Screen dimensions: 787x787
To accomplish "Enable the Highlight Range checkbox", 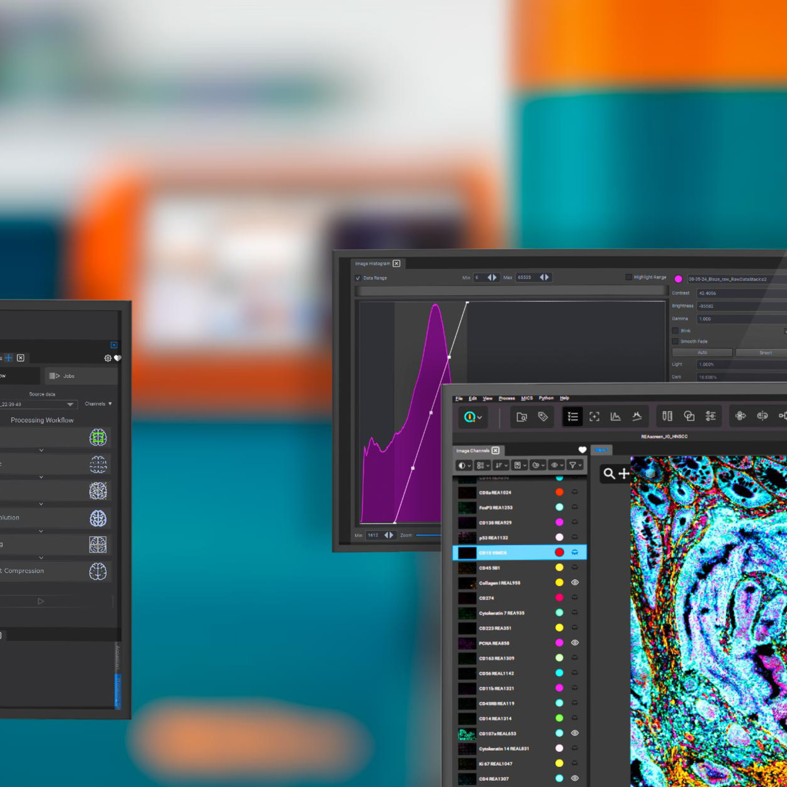I will point(628,277).
